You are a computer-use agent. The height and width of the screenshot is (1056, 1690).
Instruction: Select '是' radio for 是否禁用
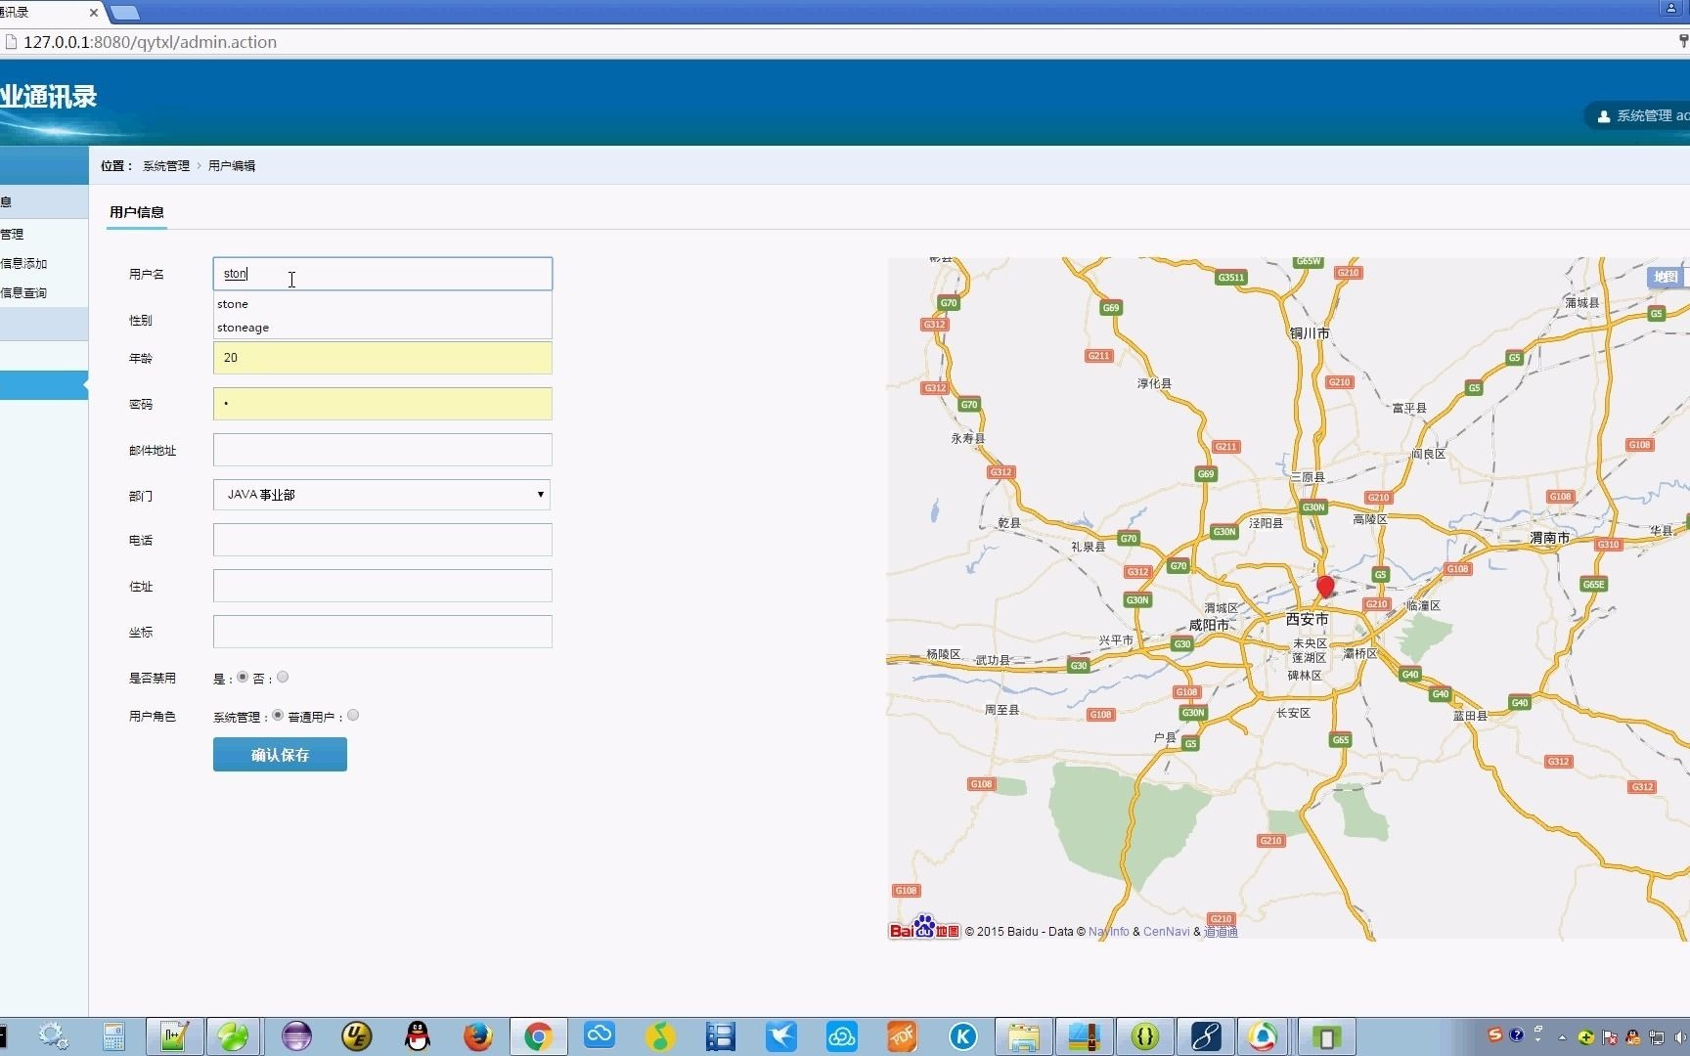pos(243,677)
